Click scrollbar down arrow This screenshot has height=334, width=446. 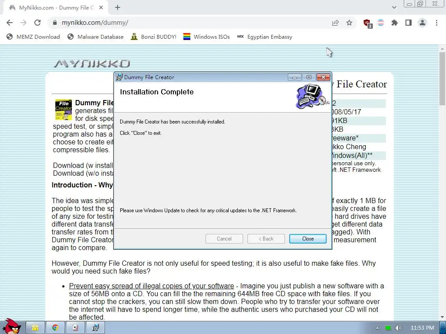pos(442,317)
